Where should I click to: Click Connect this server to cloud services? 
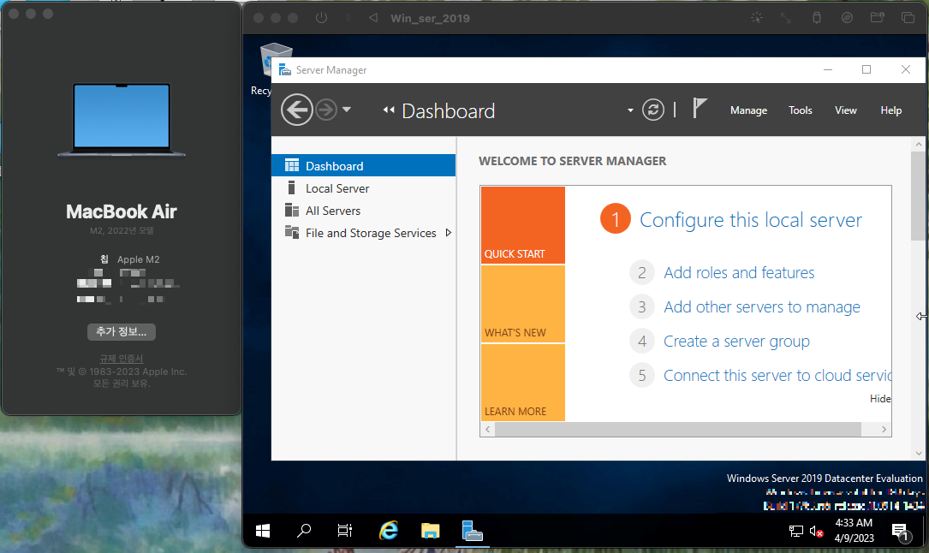click(x=777, y=376)
